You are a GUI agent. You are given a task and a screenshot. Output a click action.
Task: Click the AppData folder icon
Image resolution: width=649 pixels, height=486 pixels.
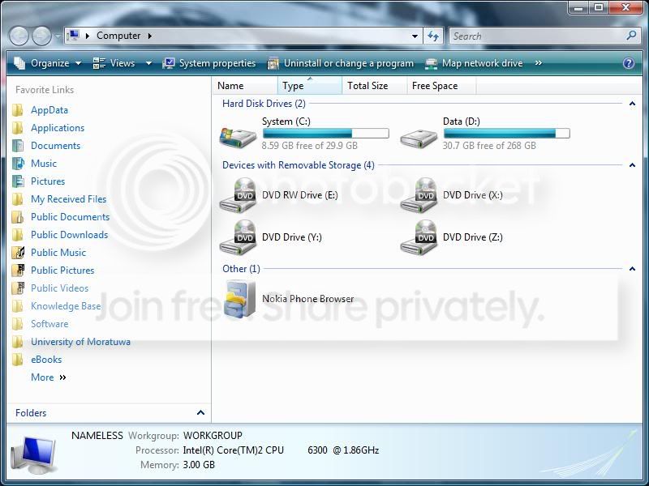[17, 110]
